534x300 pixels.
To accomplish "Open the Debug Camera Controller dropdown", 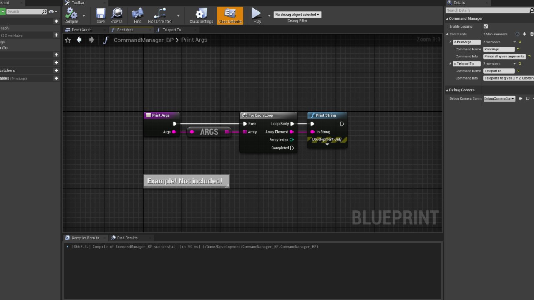I will 499,99.
